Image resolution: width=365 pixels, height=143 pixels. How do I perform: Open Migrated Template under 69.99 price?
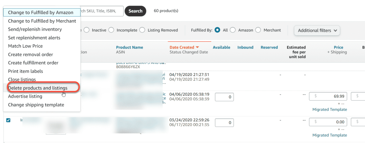330,109
